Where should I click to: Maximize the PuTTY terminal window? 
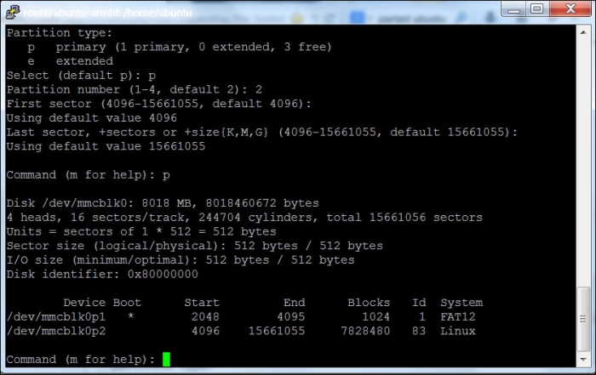tap(537, 9)
